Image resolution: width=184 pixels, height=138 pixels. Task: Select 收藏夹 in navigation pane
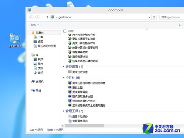click(39, 33)
